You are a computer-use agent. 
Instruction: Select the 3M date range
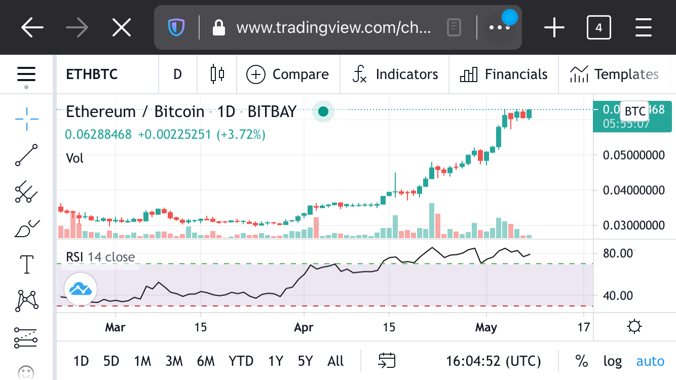[174, 361]
